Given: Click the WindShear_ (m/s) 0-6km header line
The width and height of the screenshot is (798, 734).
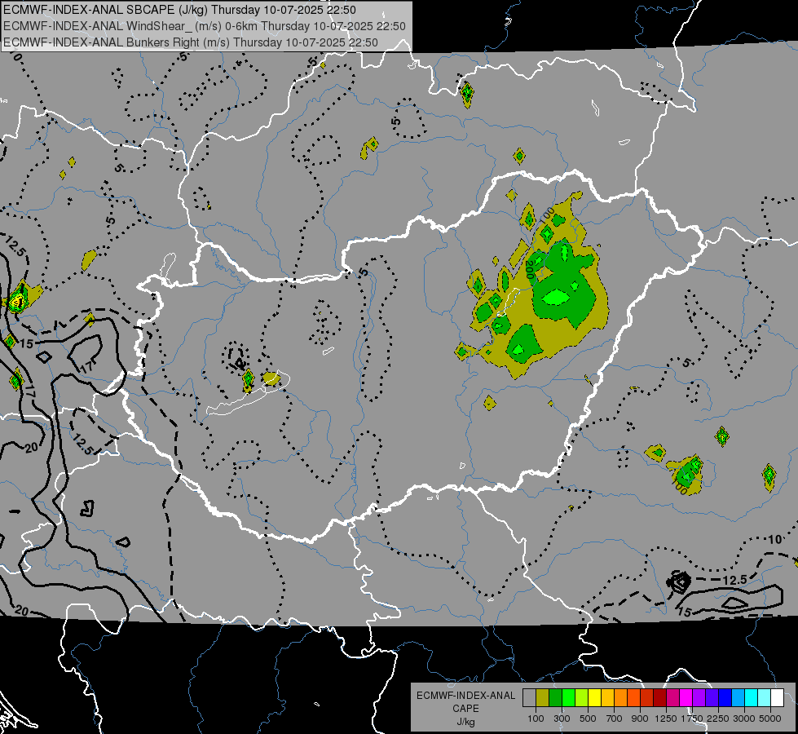Looking at the screenshot, I should click(205, 26).
